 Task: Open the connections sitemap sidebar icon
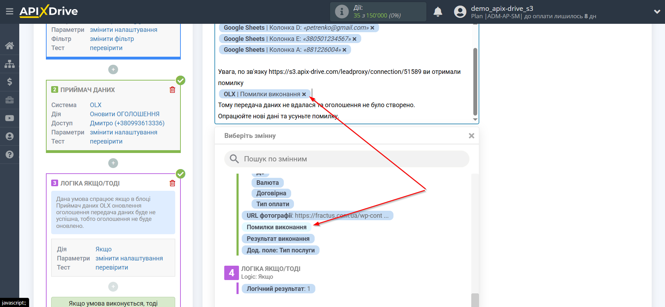tap(9, 64)
